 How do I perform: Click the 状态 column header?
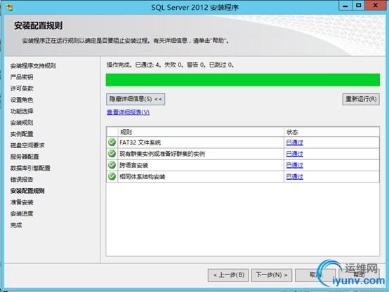coord(331,132)
